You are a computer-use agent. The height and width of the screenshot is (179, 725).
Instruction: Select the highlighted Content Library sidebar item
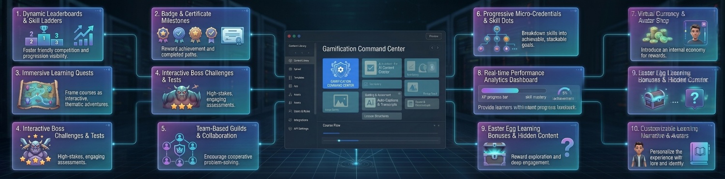pyautogui.click(x=300, y=60)
